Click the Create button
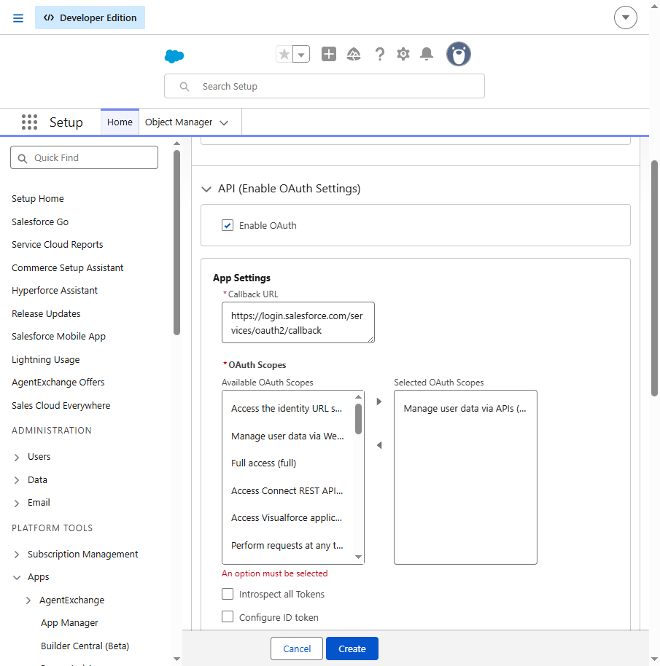The height and width of the screenshot is (666, 660). click(x=352, y=649)
